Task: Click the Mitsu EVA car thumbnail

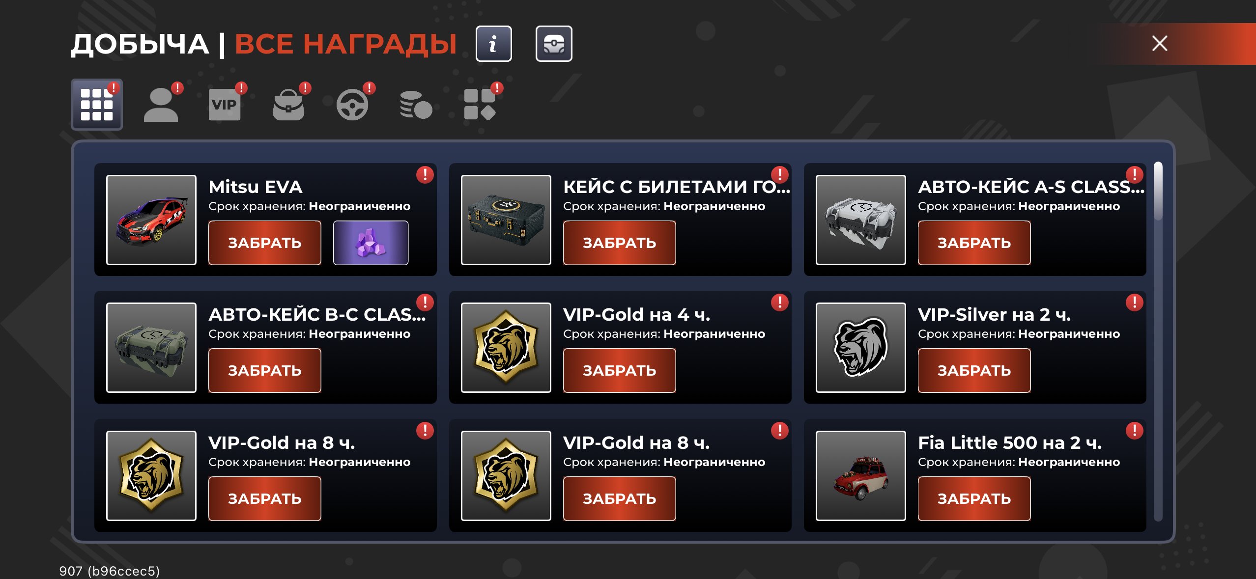Action: [x=151, y=220]
